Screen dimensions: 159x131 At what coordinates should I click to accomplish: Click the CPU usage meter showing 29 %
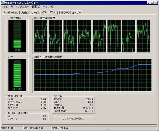click(17, 36)
